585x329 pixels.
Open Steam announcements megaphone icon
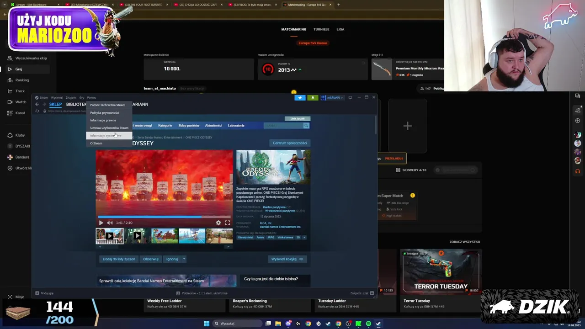(300, 97)
